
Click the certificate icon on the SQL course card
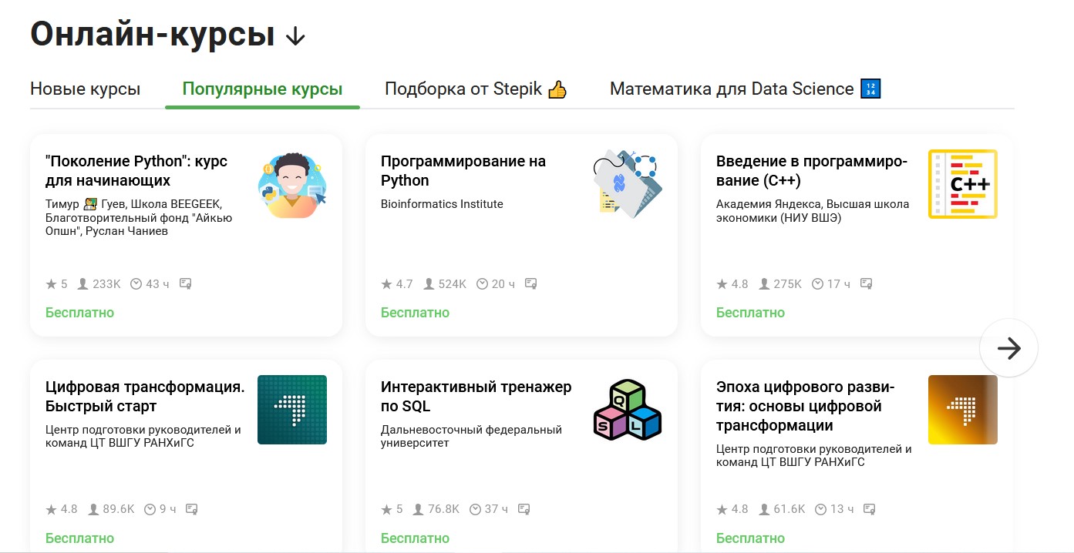[x=524, y=509]
